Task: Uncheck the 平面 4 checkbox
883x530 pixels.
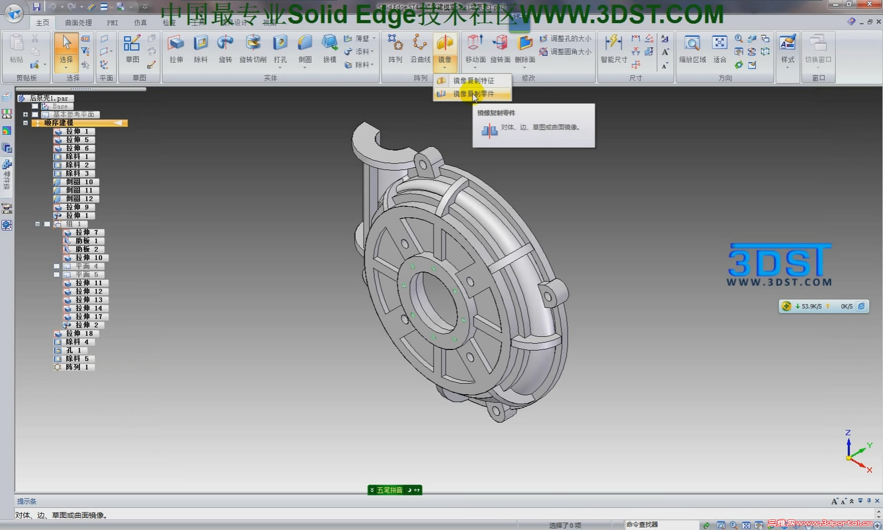Action: coord(56,266)
